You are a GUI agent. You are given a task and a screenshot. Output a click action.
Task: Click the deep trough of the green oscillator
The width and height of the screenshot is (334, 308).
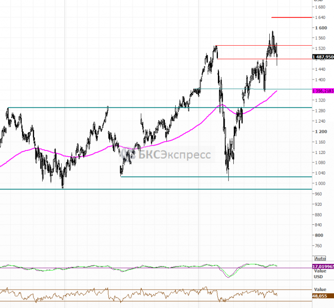[228, 277]
